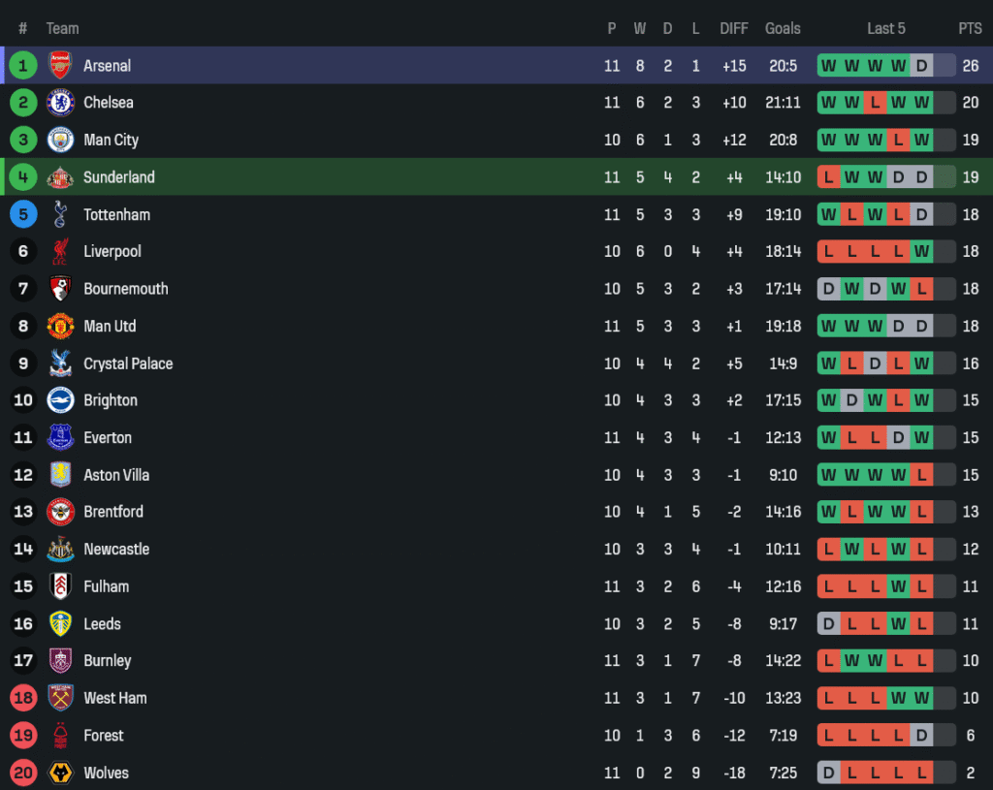Click the Aston Villa crest icon
The width and height of the screenshot is (993, 790).
(x=60, y=475)
